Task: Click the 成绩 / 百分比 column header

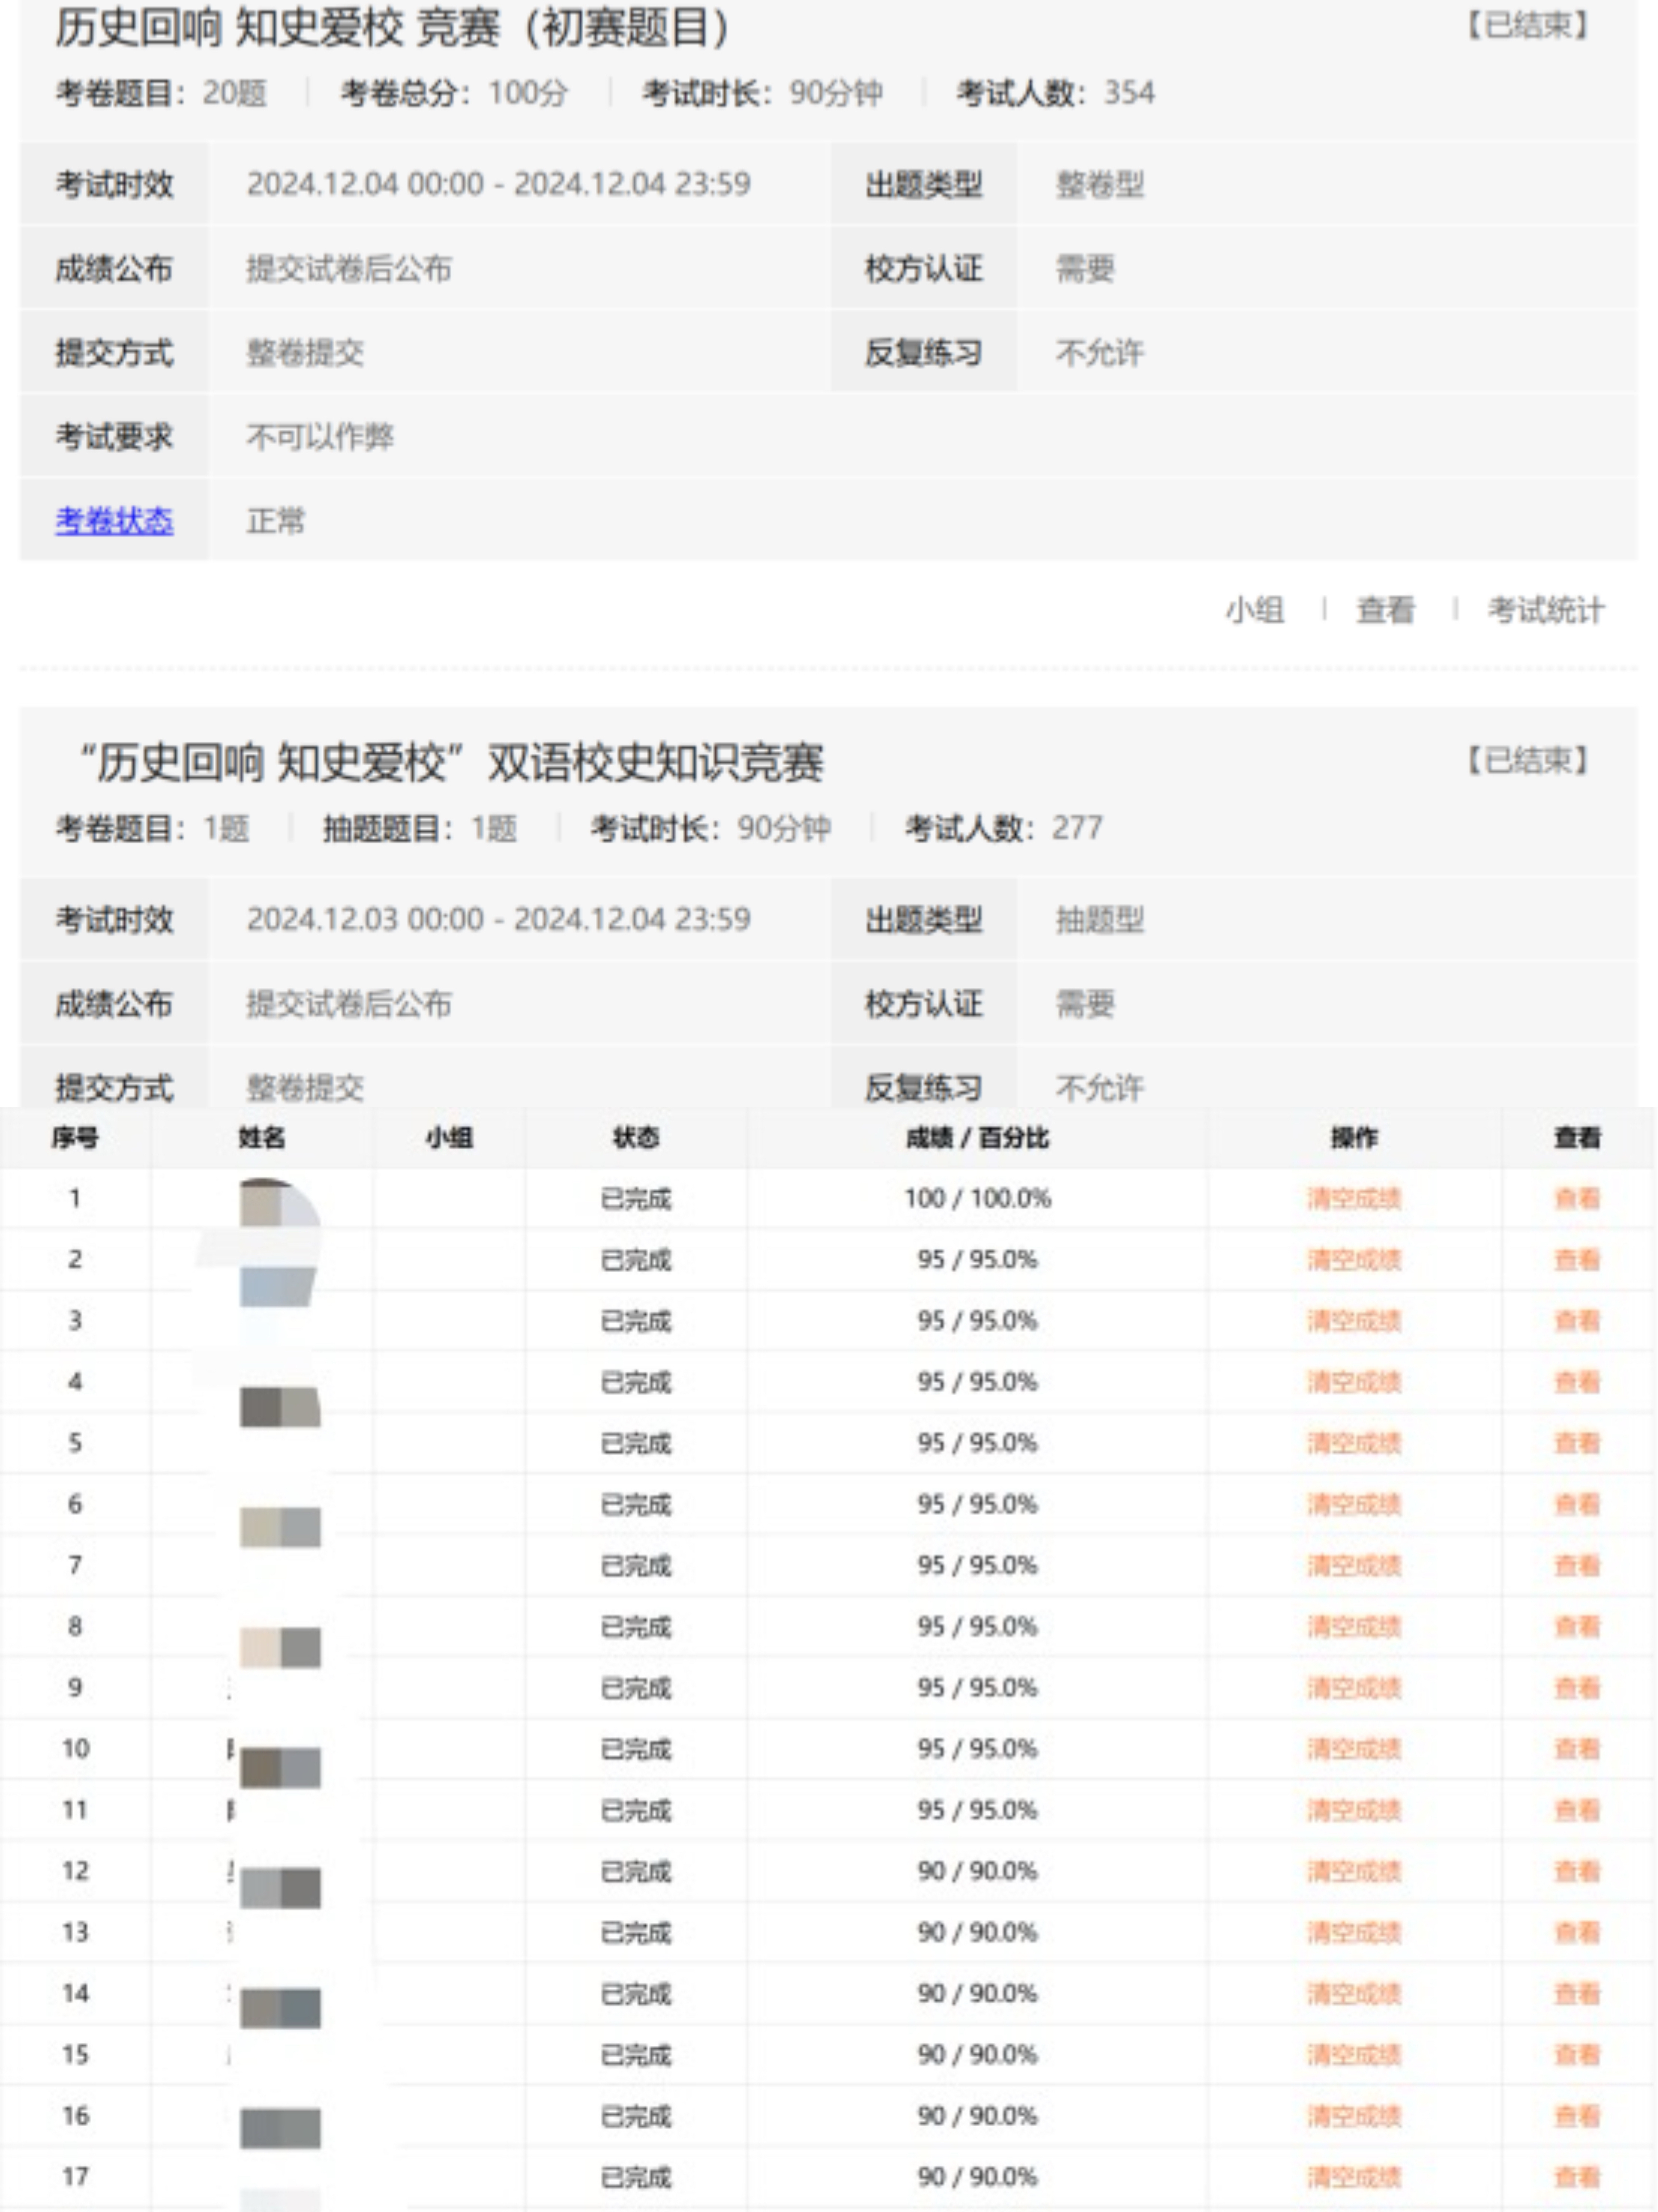Action: pos(976,1137)
